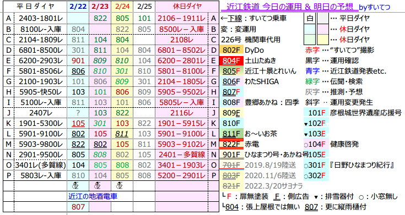Open the 近江鉄道 今日の運用 & 明日の予想 title link
Viewport: 405px width, 215px height.
pyautogui.click(x=289, y=7)
